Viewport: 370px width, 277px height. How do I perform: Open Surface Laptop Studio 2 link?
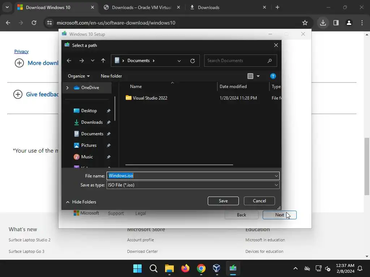30,240
